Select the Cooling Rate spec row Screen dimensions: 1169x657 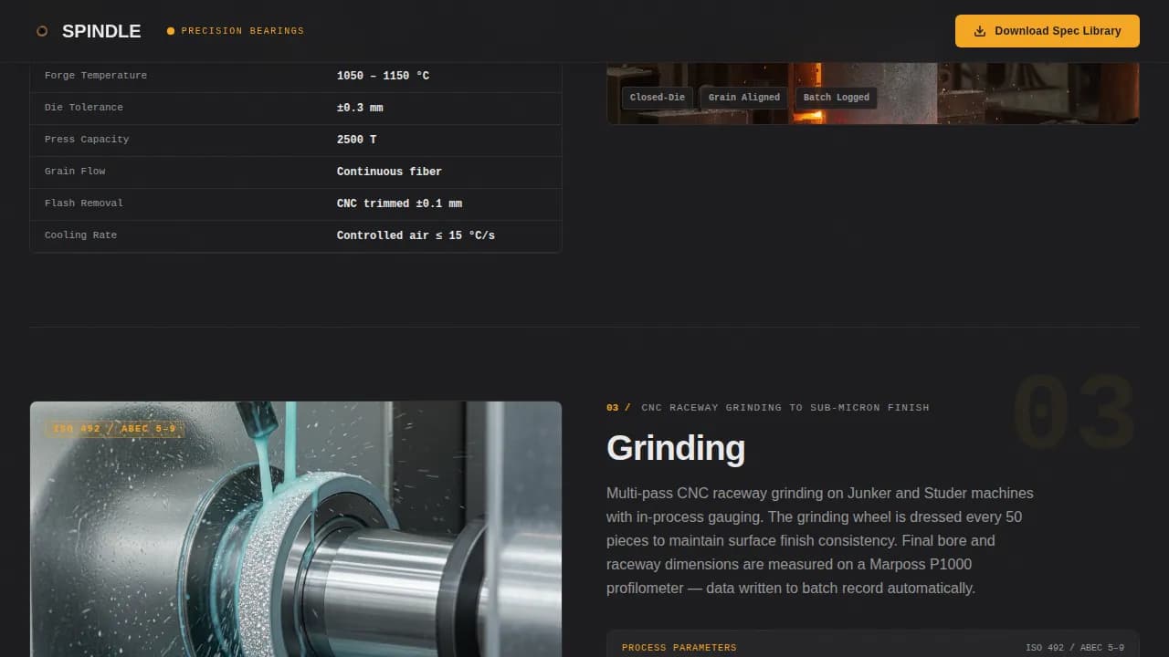[296, 235]
